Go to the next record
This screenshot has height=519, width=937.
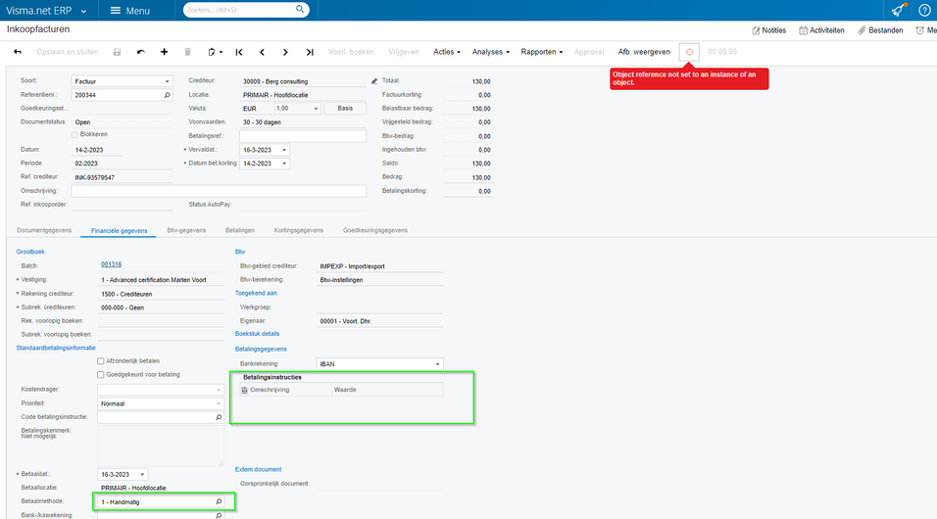click(285, 52)
